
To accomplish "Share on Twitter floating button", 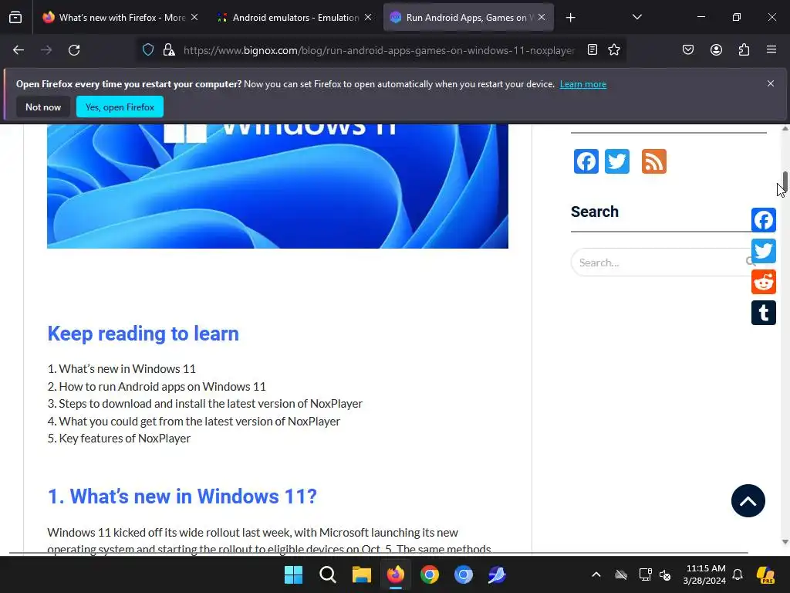I will click(764, 251).
